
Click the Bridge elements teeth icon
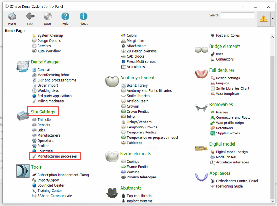pyautogui.click(x=201, y=50)
